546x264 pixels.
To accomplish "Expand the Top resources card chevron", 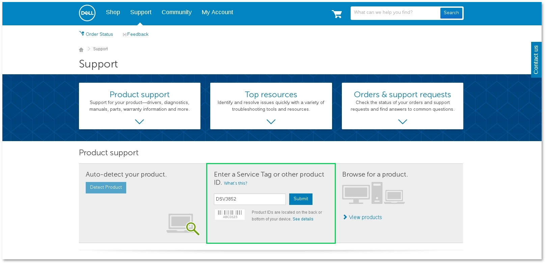I will coord(271,122).
